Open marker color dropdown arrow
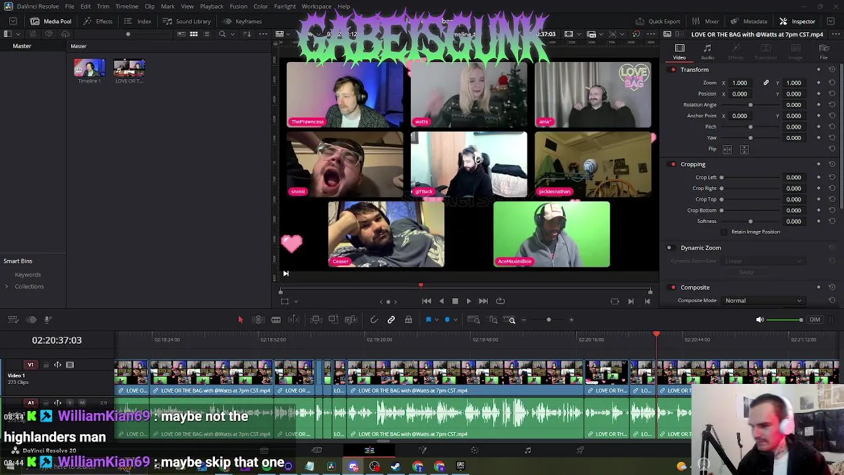Screen dimensions: 844x475 pos(454,320)
